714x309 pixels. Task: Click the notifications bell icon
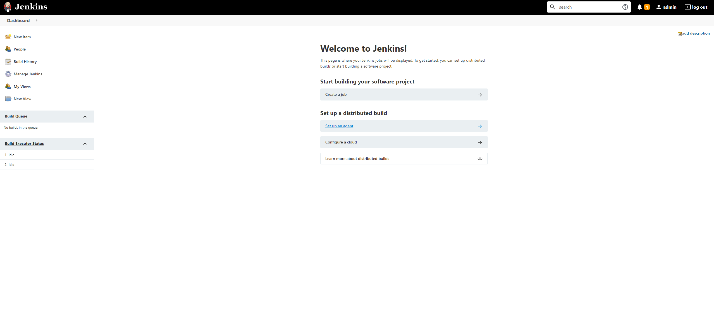[639, 7]
